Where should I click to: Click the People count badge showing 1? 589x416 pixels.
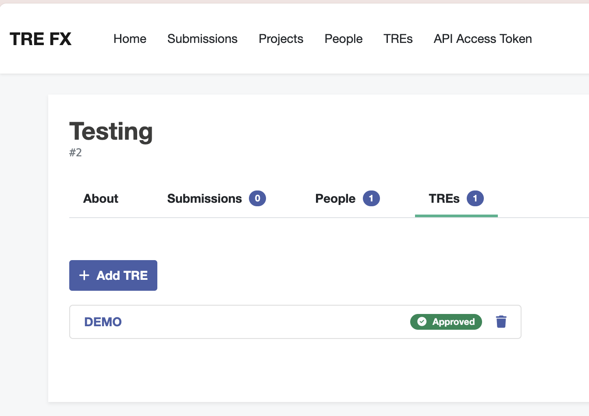point(371,198)
